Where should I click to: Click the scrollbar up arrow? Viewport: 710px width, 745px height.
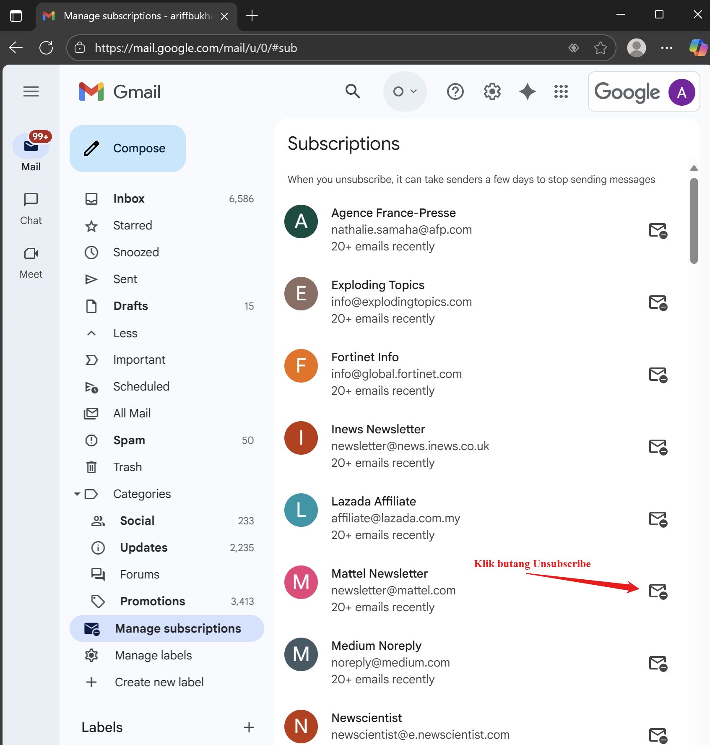point(694,168)
